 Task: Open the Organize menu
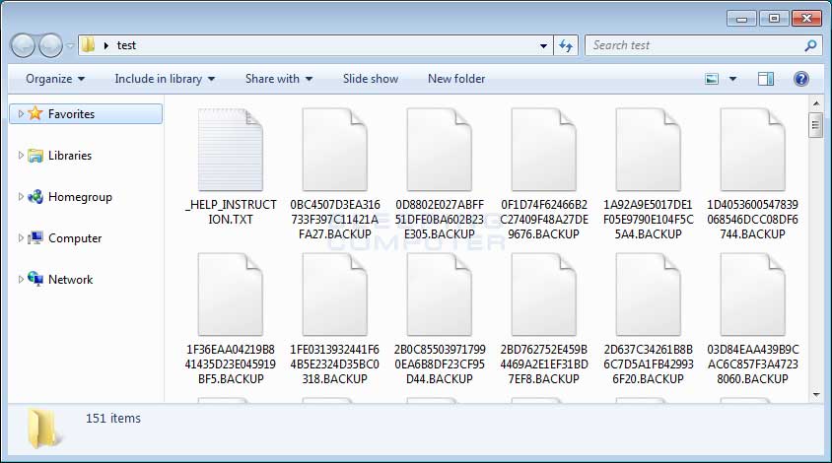[55, 79]
